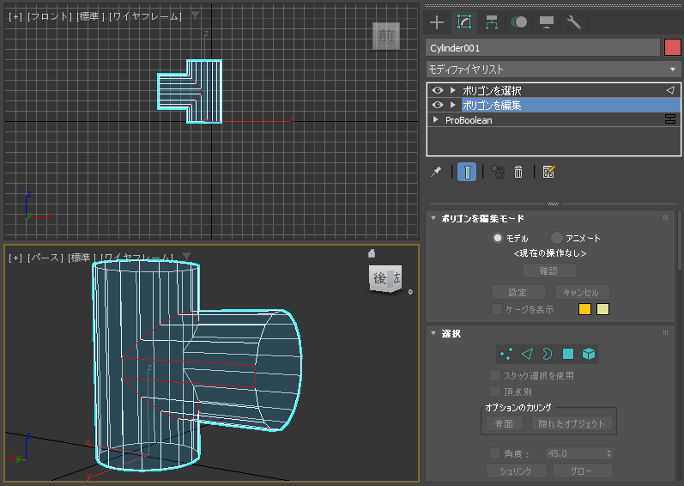The image size is (684, 486).
Task: Open the ViewCube dropdown arrow below the cube
Action: click(x=410, y=292)
